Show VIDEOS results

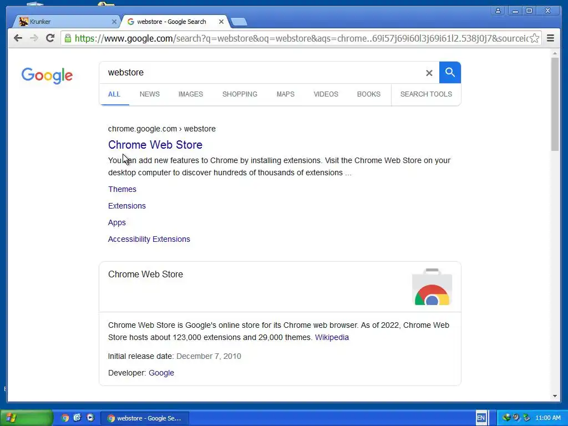pos(326,94)
